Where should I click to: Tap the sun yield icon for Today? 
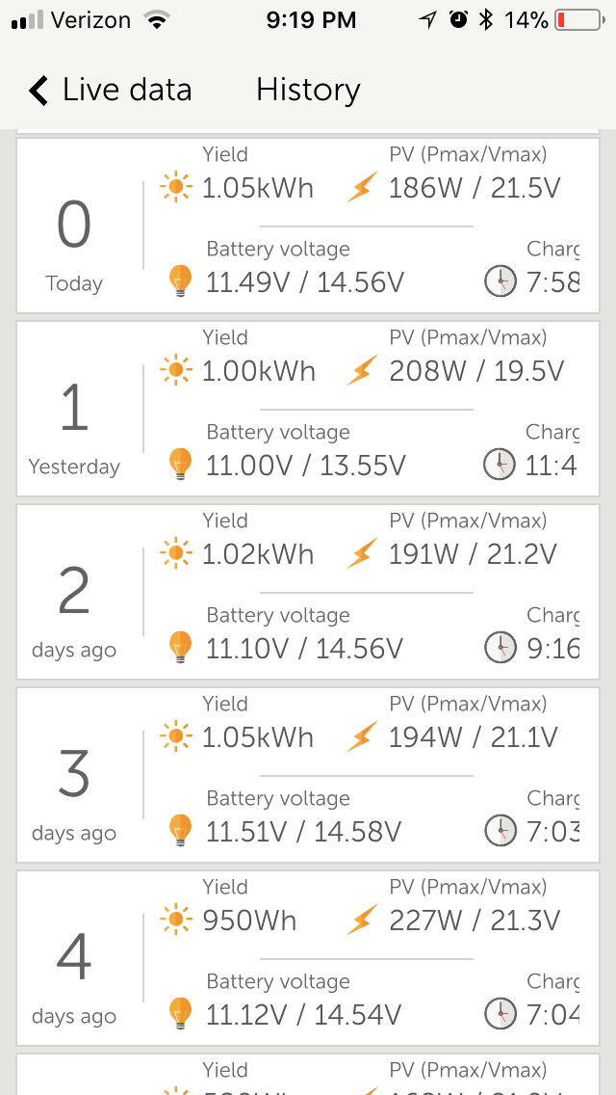point(176,187)
